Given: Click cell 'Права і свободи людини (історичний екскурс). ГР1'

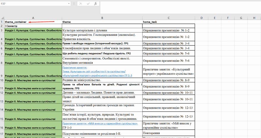Looking at the screenshot, I should coord(102,44).
